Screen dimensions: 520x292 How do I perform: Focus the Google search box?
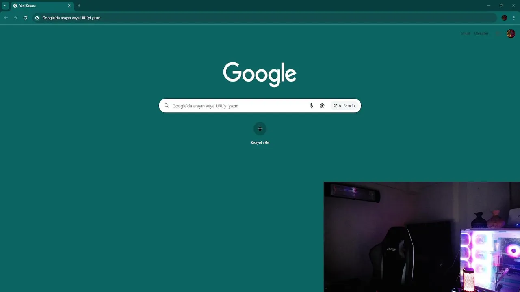click(260, 106)
